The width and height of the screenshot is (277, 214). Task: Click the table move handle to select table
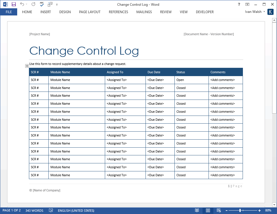(x=27, y=66)
